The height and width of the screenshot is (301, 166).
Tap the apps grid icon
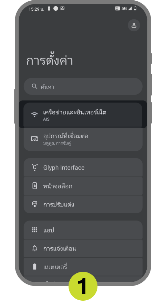pos(34,230)
